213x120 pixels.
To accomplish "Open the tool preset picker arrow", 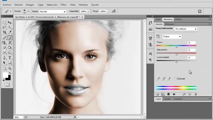I will pos(10,11).
